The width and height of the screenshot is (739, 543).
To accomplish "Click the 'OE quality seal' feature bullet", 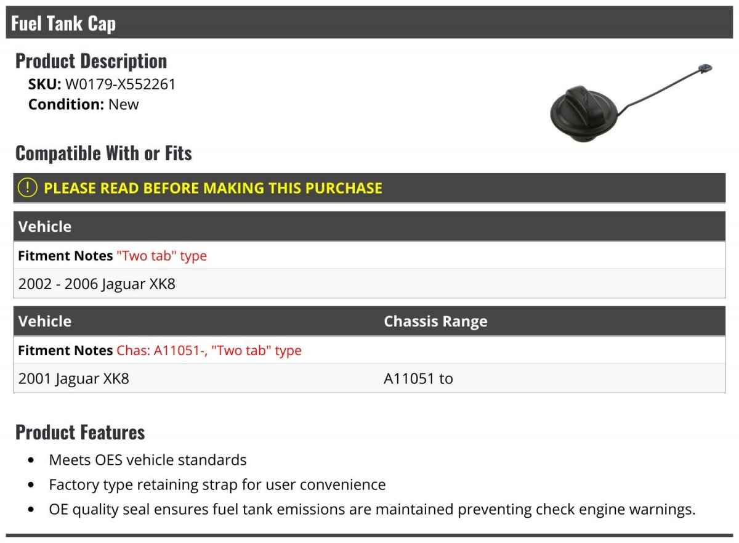I will click(372, 510).
